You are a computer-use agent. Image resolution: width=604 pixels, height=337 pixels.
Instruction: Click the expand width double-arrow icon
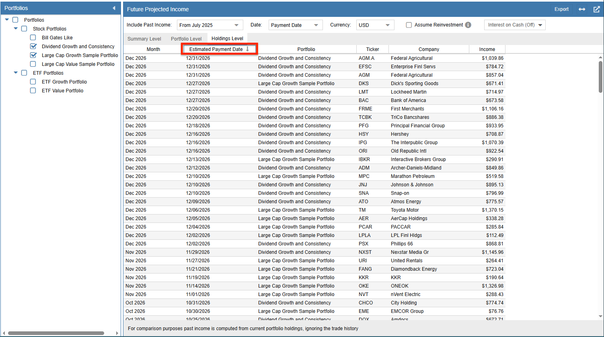tap(582, 9)
